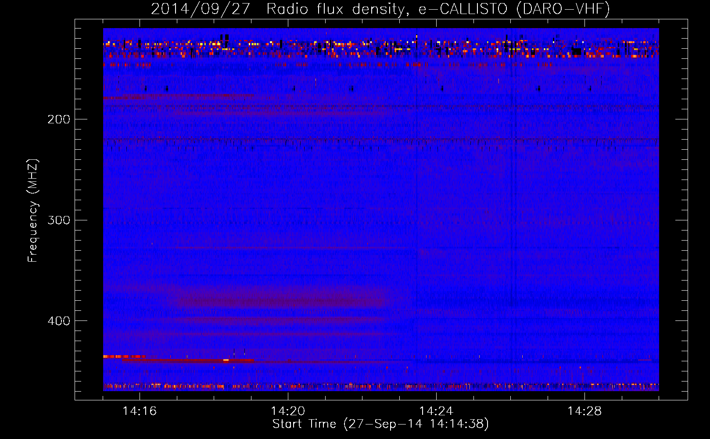This screenshot has width=710, height=439.
Task: Click the 14:28 time tick label
Action: pos(584,411)
